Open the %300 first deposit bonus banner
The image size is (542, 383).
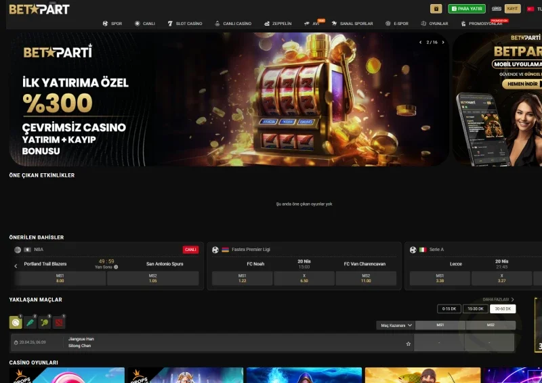tap(229, 99)
